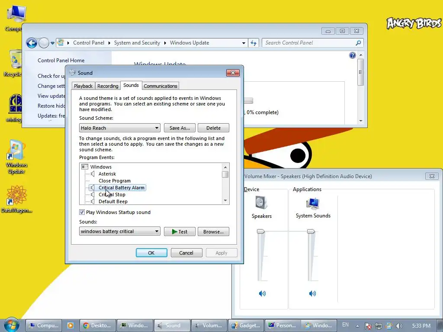Open the DataWagon desktop shortcut

pyautogui.click(x=17, y=199)
